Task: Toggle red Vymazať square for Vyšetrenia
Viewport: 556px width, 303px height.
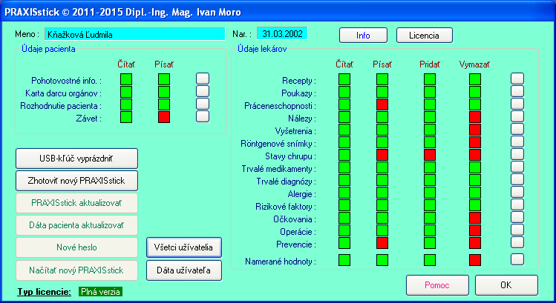Action: click(475, 130)
